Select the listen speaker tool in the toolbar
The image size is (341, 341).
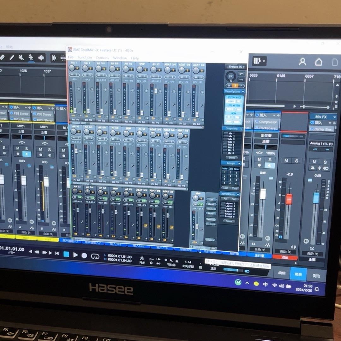pos(41,57)
